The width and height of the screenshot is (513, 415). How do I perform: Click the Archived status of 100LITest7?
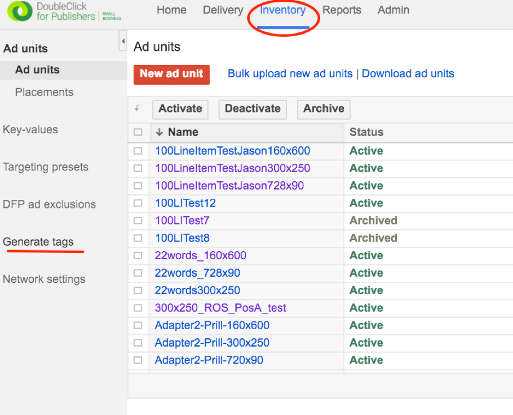373,221
